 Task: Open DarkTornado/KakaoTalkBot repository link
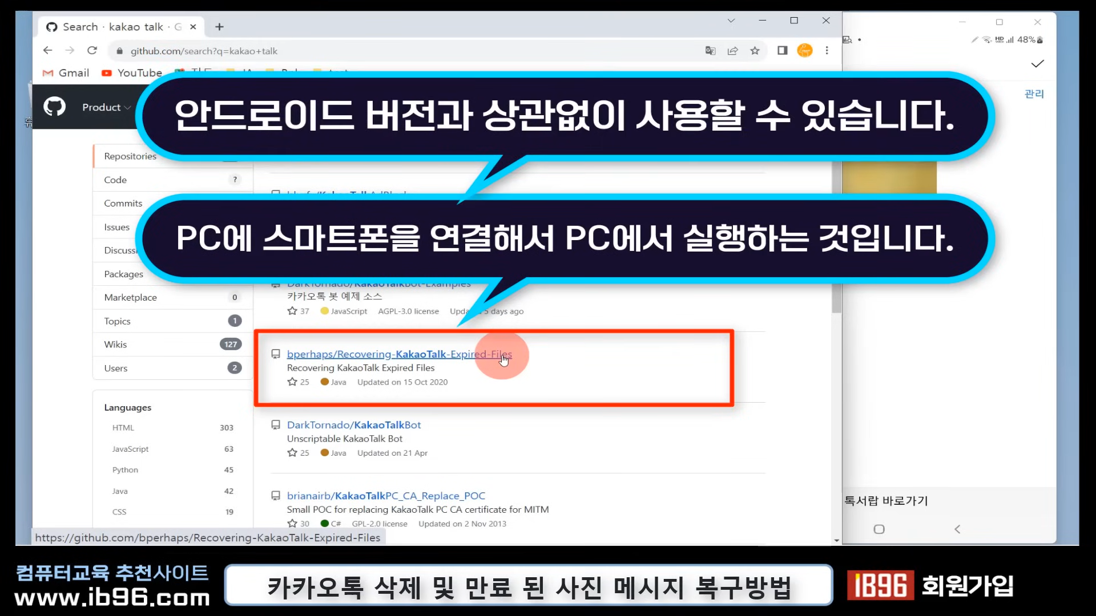[353, 425]
